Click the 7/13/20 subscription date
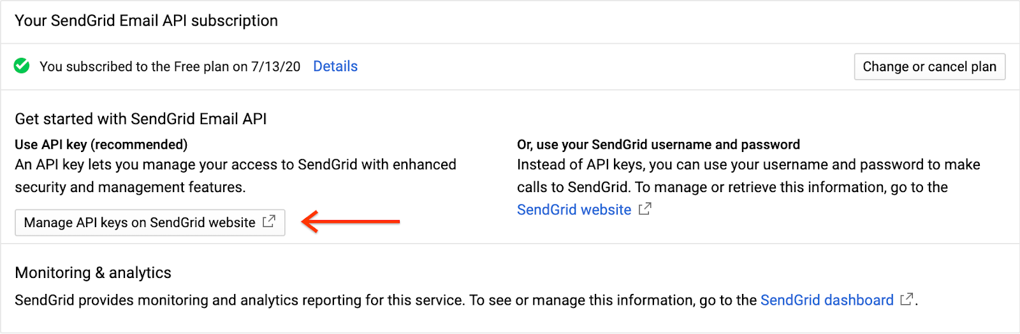1020x334 pixels. click(x=275, y=67)
